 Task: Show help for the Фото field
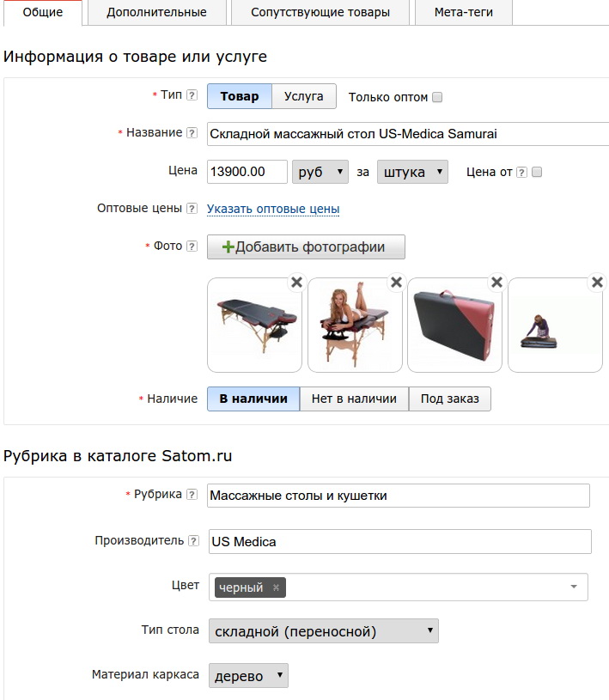coord(192,247)
